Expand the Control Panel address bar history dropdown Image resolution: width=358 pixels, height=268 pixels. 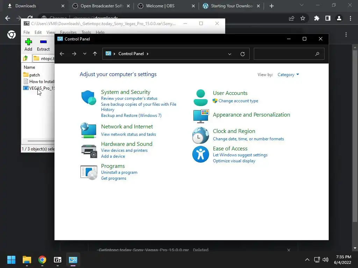pos(230,54)
